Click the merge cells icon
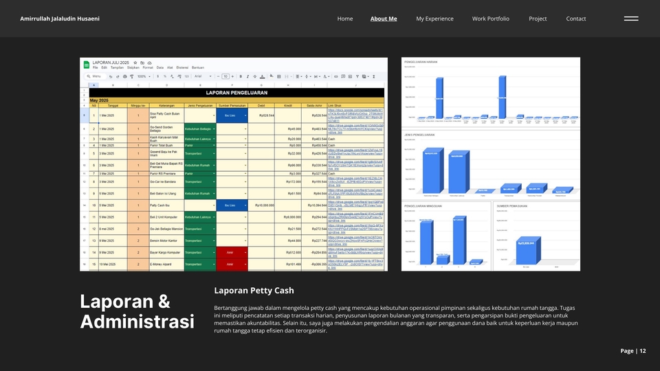Screen dimensions: 660x371 287,76
